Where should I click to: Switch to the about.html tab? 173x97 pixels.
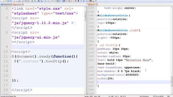[x=18, y=5]
